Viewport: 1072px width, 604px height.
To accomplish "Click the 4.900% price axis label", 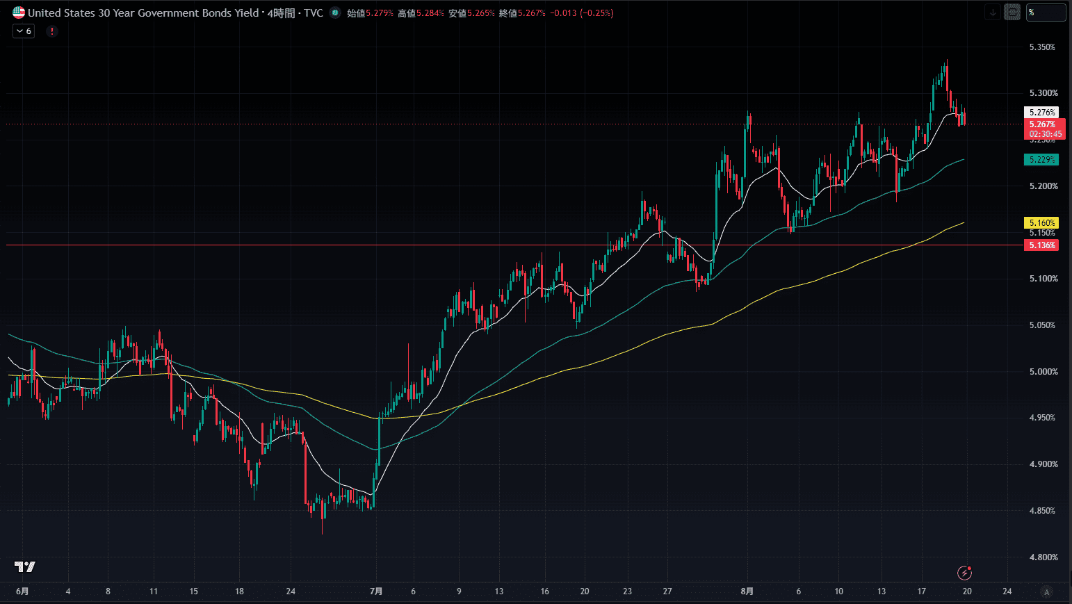I will (x=1043, y=464).
